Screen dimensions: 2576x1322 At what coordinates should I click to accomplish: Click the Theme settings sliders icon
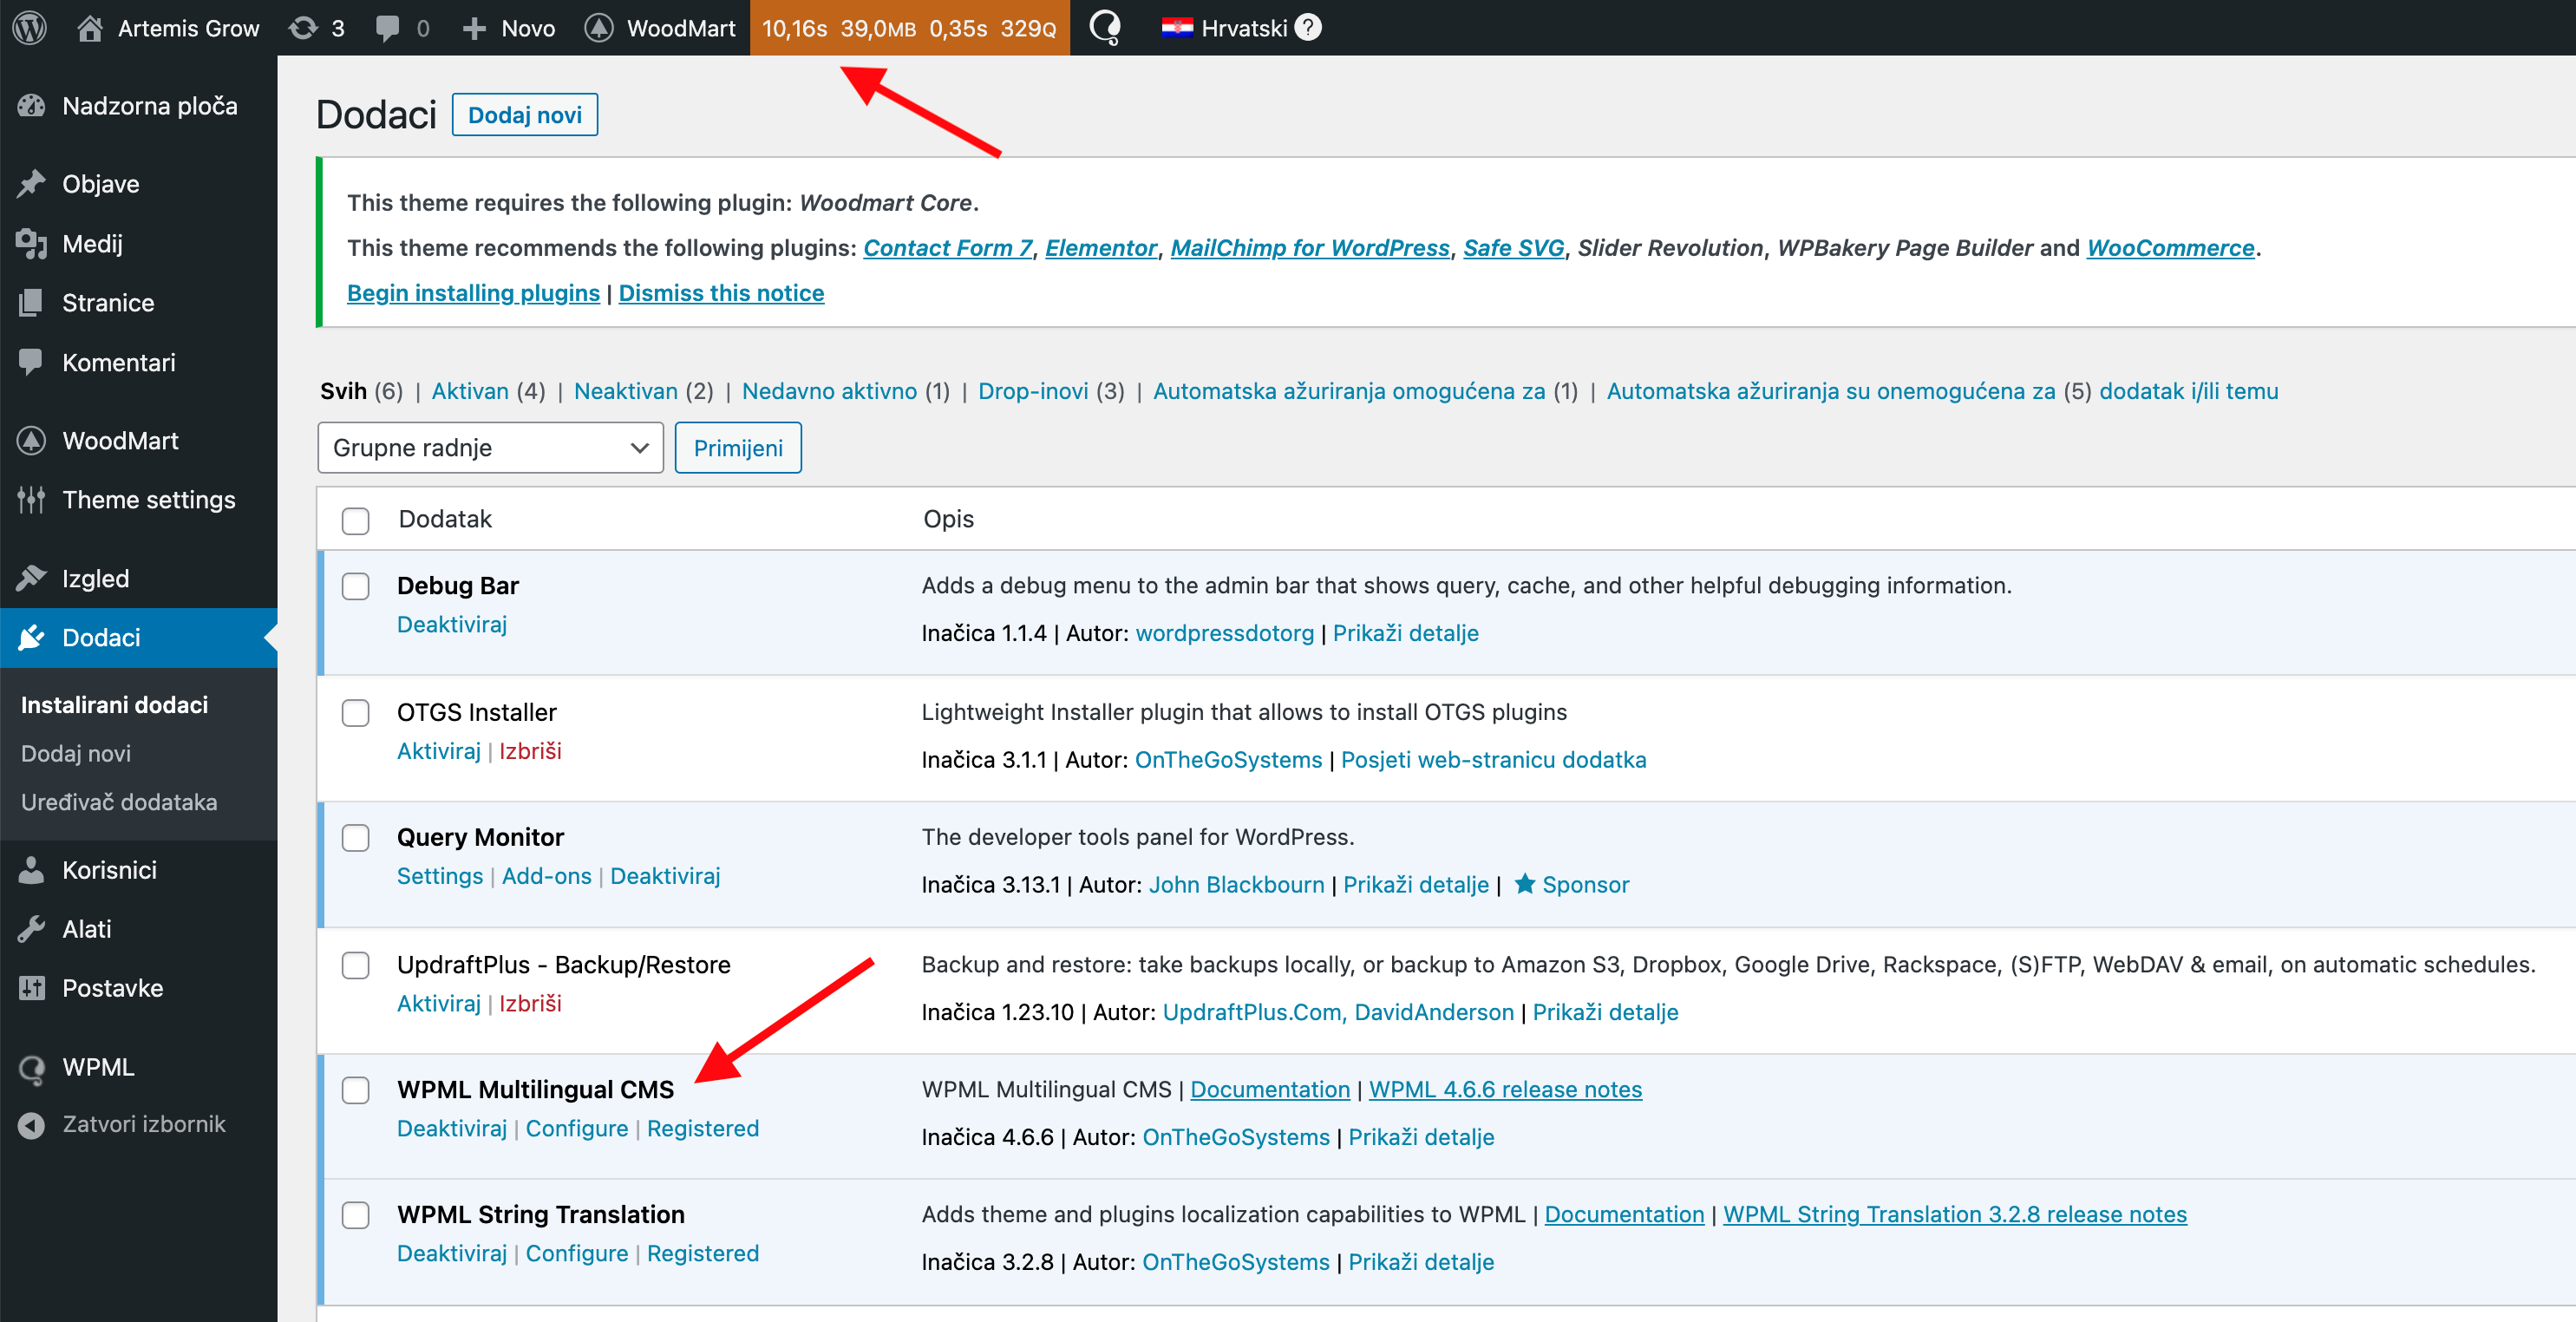click(32, 499)
